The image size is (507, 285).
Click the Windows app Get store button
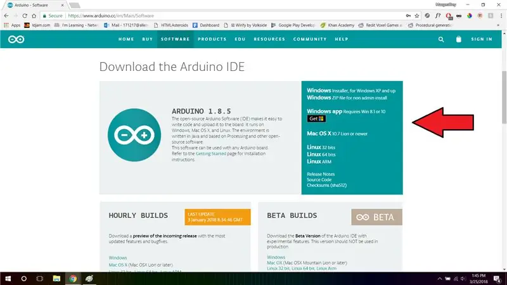(316, 118)
